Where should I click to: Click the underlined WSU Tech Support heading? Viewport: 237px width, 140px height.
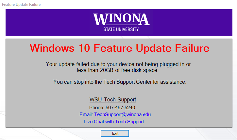tap(113, 99)
